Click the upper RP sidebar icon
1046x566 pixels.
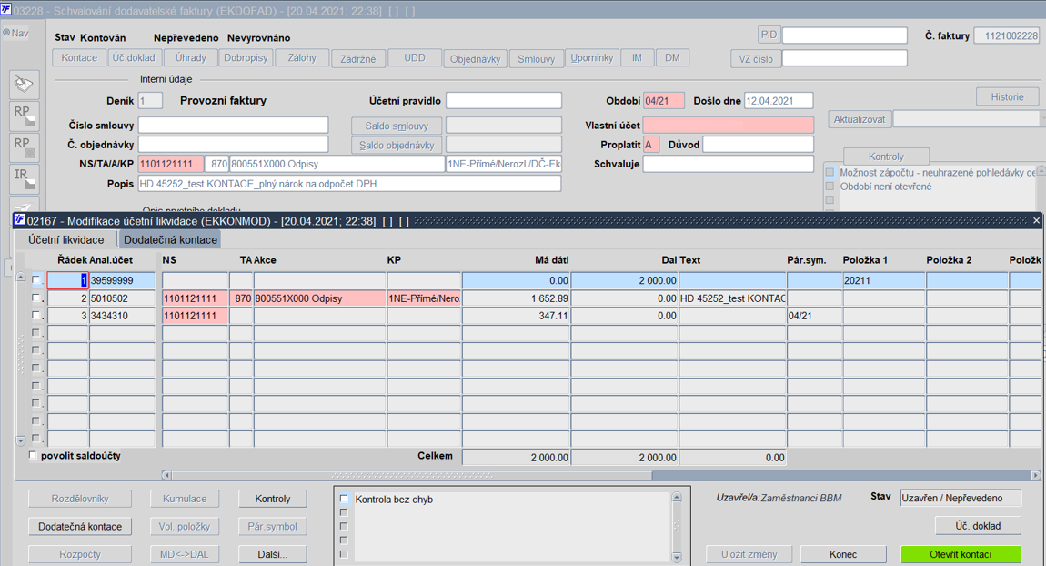coord(24,116)
